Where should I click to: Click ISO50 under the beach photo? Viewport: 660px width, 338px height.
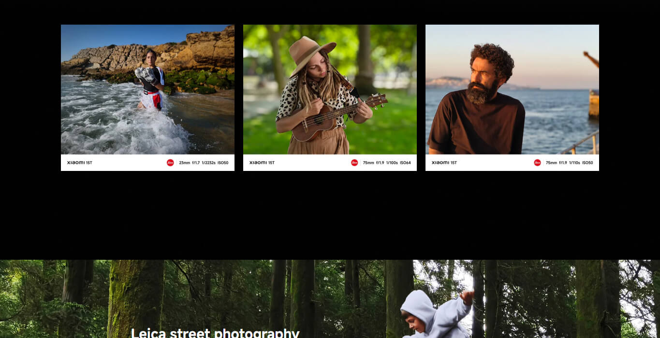coord(223,163)
